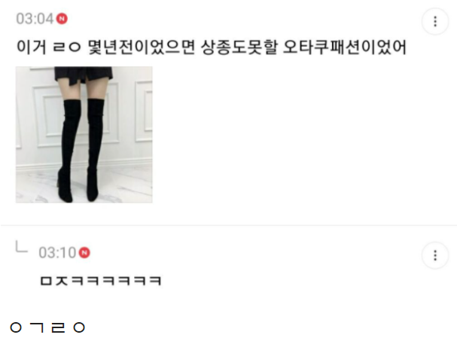Click the reply arrow indicator icon
Image resolution: width=457 pixels, height=350 pixels.
click(21, 246)
